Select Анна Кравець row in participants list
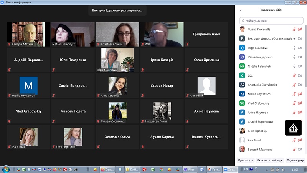Image resolution: width=307 pixels, height=173 pixels. [x=270, y=131]
